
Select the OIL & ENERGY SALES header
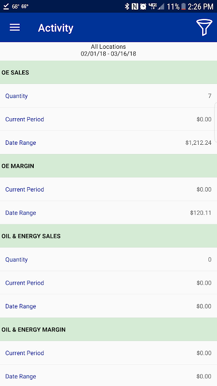point(108,236)
